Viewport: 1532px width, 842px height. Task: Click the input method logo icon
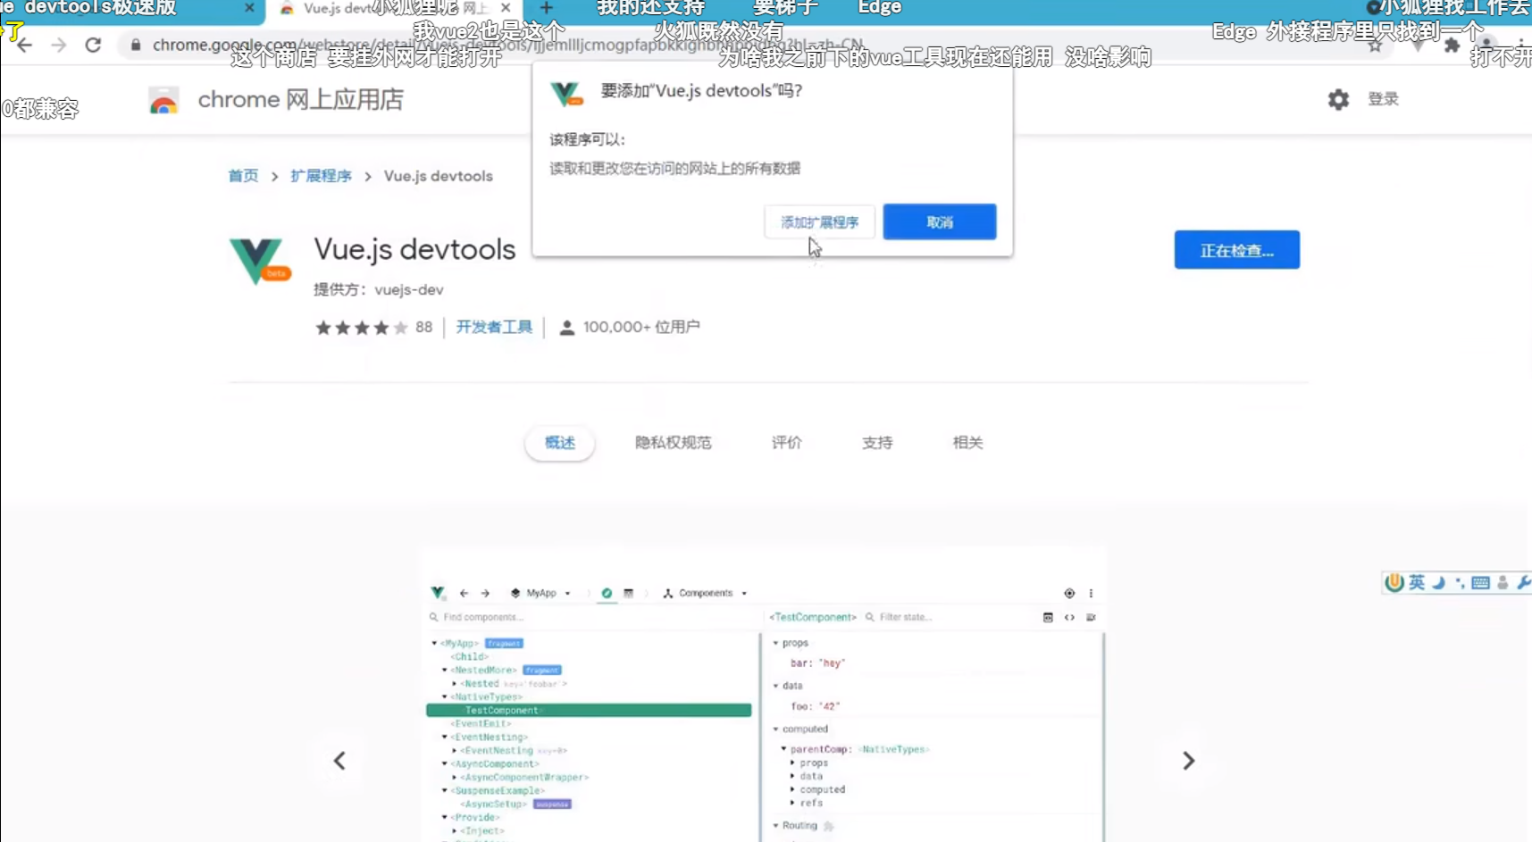point(1394,583)
